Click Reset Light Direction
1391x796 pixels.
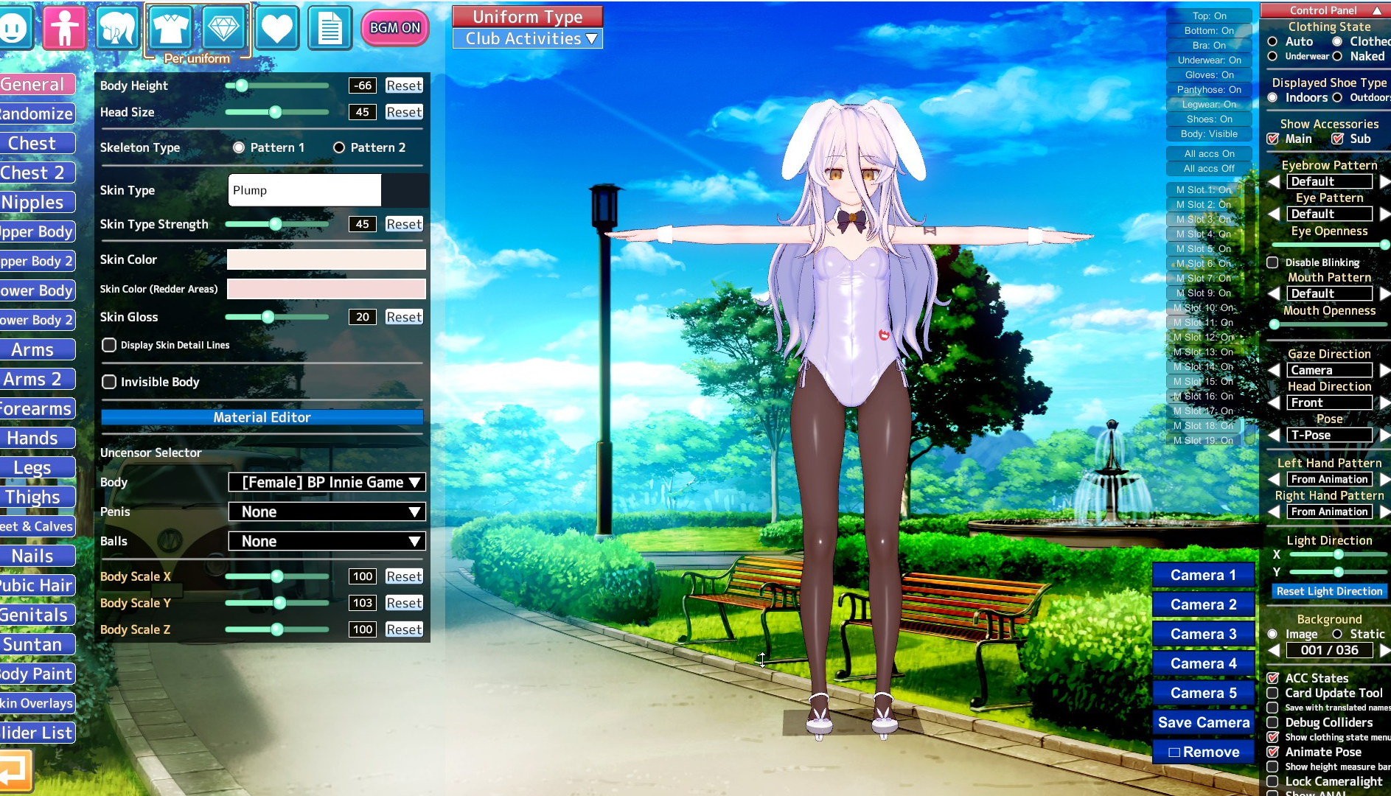coord(1329,591)
